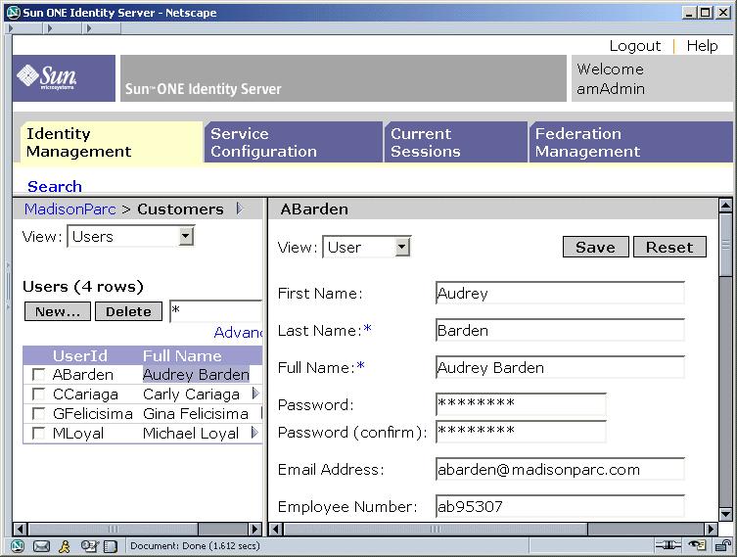Switch to Federation Management tab

coord(630,142)
